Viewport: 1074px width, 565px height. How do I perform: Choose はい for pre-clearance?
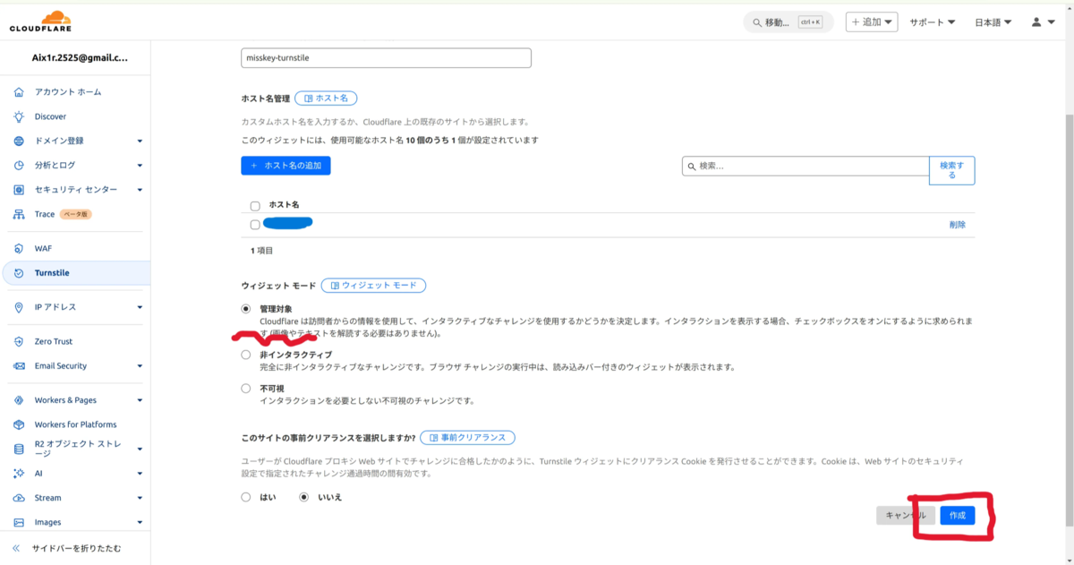(246, 497)
